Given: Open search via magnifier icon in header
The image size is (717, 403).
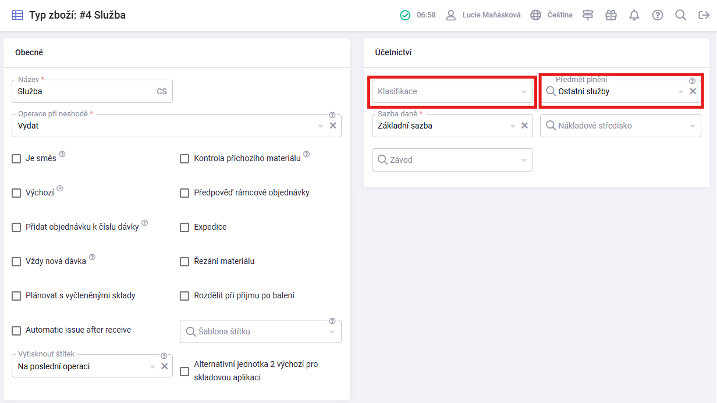Looking at the screenshot, I should pyautogui.click(x=680, y=16).
